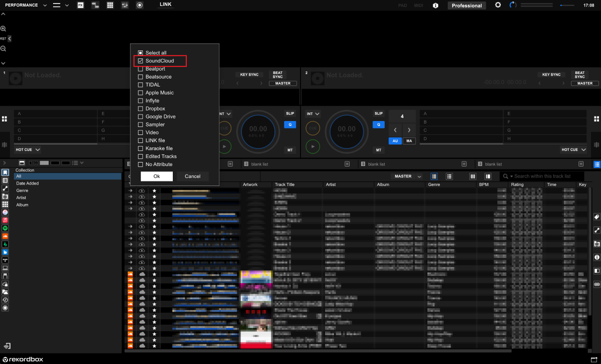Uncheck the SoundCloud checkbox
Image resolution: width=601 pixels, height=364 pixels.
[x=141, y=60]
